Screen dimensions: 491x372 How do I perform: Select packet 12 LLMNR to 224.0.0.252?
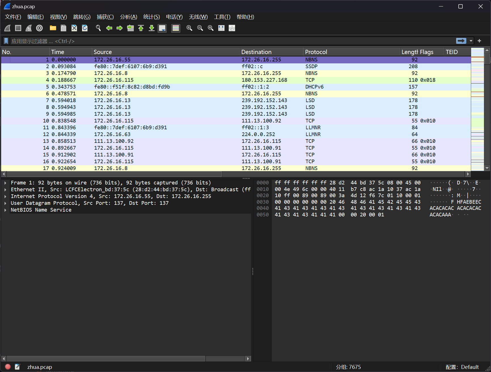(x=236, y=134)
